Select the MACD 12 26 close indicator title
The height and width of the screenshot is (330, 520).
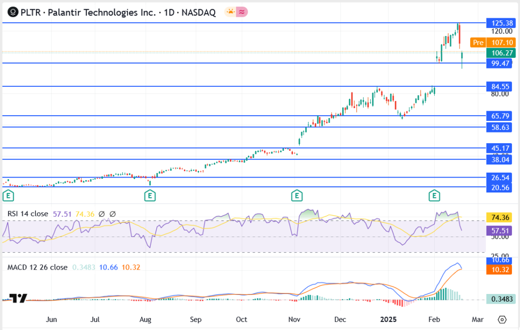37,267
